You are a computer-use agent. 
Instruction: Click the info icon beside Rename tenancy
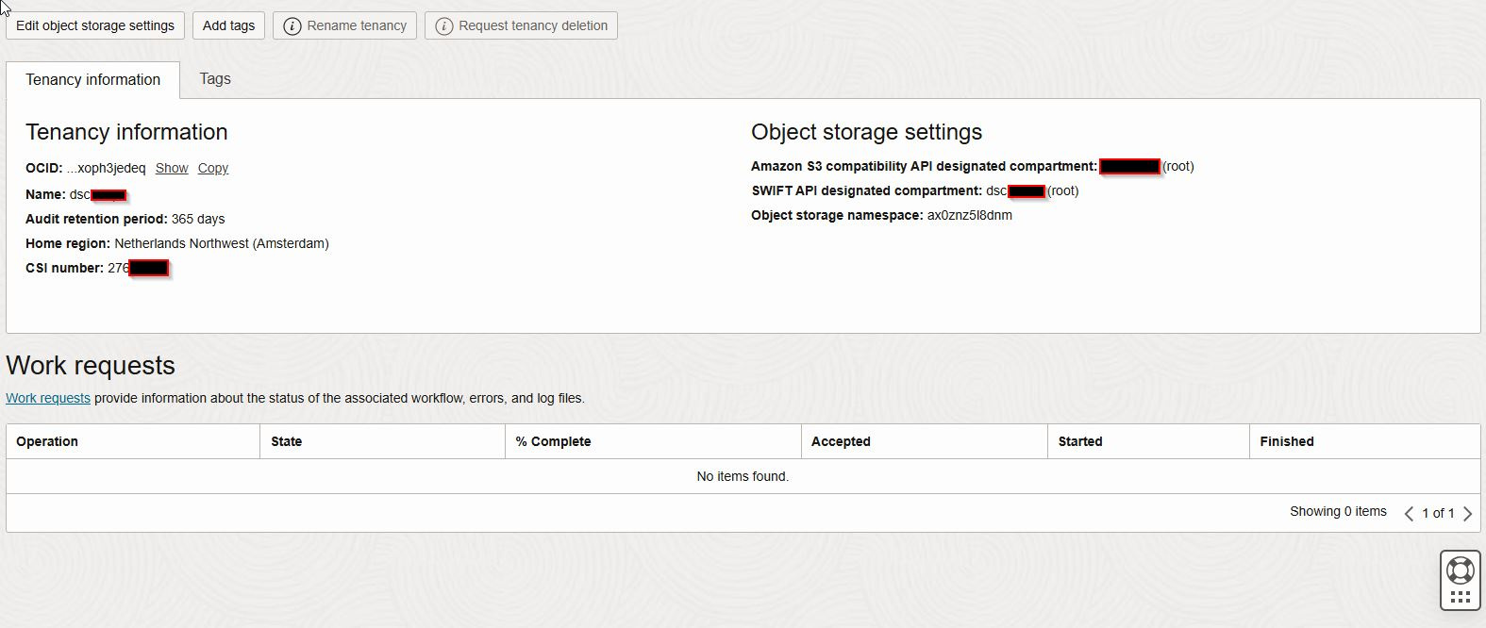[x=292, y=26]
